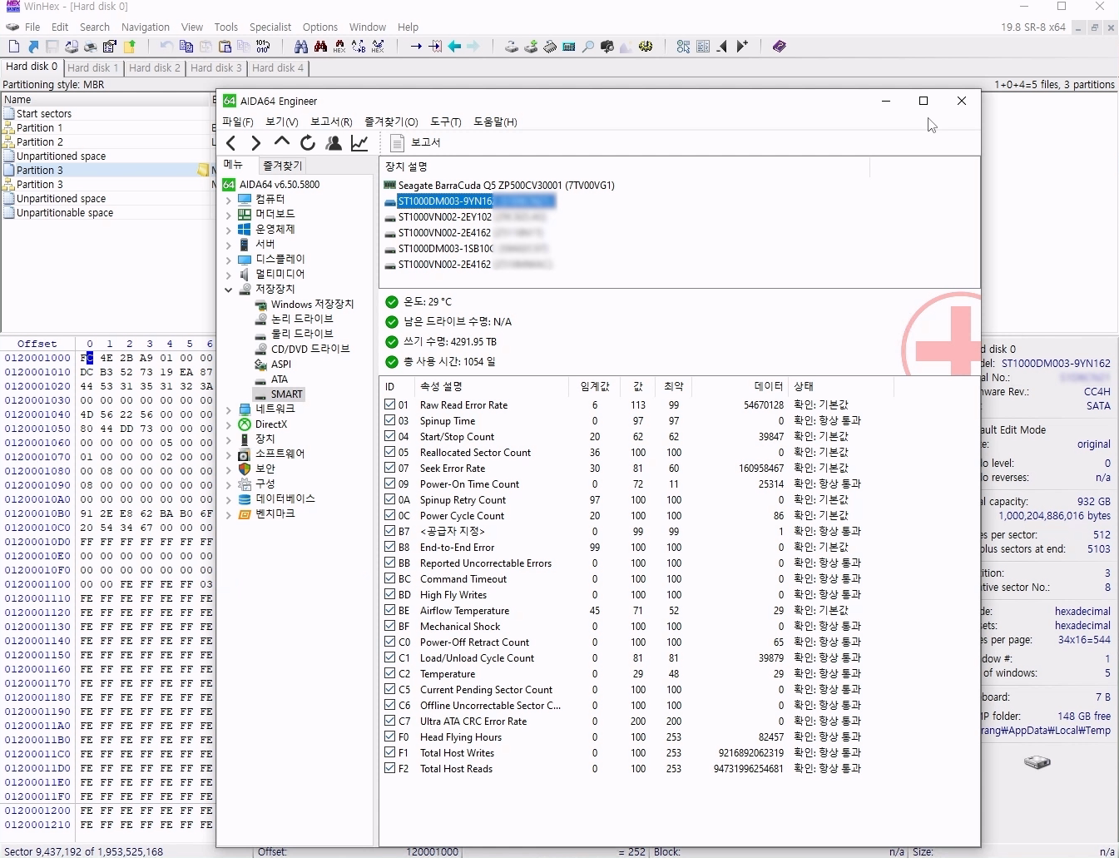Click WinHex new file icon
Image resolution: width=1119 pixels, height=858 pixels.
tap(14, 47)
